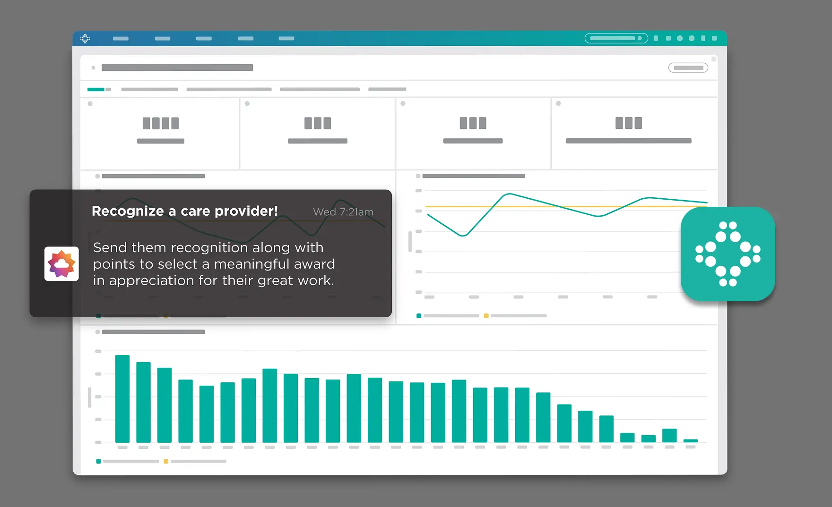The height and width of the screenshot is (507, 832).
Task: Open the third menu item in the top navigation
Action: [x=204, y=38]
